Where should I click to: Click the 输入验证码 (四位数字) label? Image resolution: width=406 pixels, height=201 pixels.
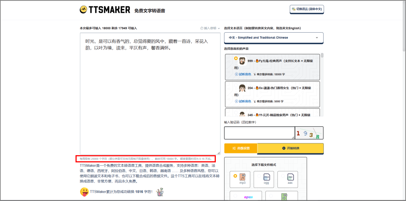[x=240, y=122]
